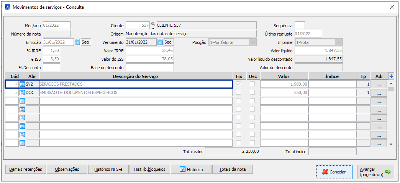
Task: Open the Posição dropdown
Action: coord(252,42)
